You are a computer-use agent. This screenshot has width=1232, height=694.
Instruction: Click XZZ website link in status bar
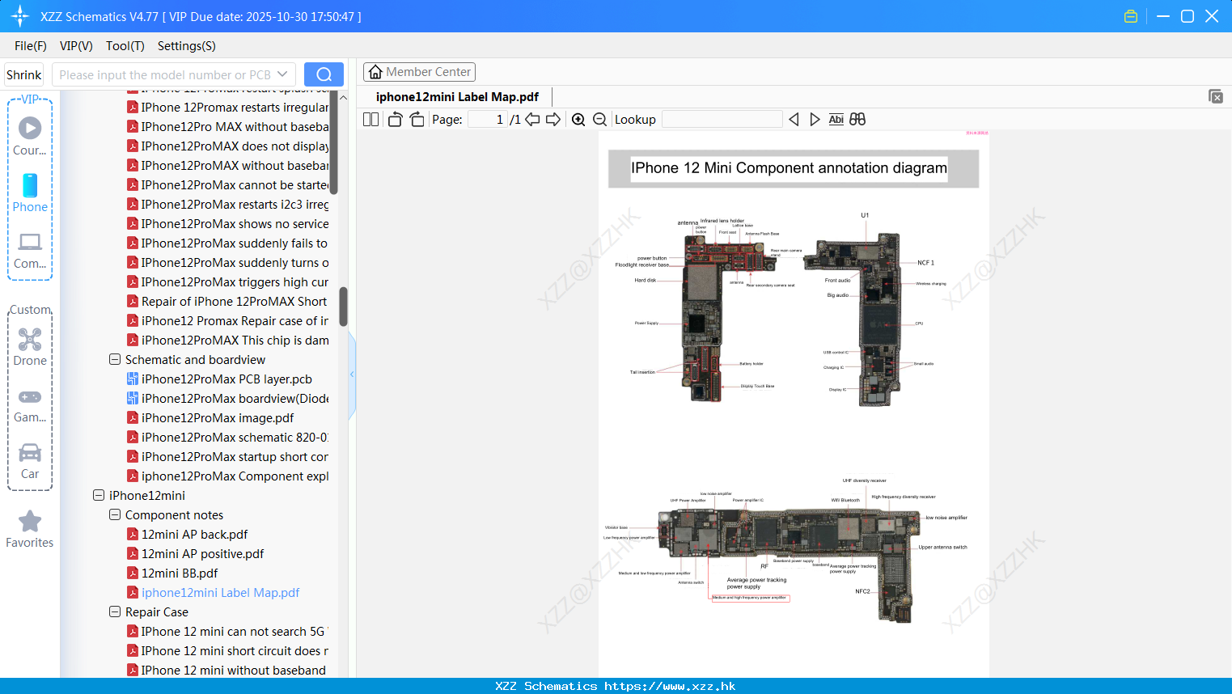tap(670, 686)
